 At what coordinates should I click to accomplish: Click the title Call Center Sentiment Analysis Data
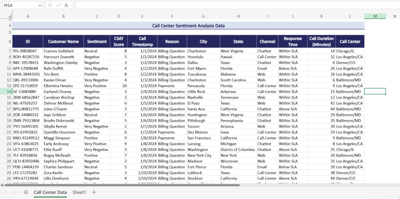tap(188, 26)
